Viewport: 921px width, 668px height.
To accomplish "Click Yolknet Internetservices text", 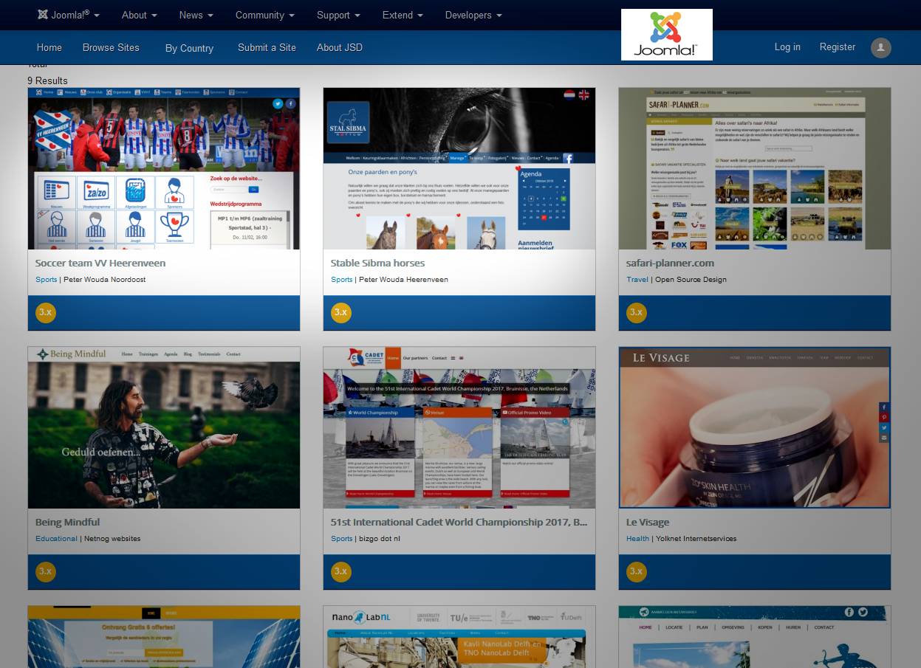I will (x=696, y=539).
